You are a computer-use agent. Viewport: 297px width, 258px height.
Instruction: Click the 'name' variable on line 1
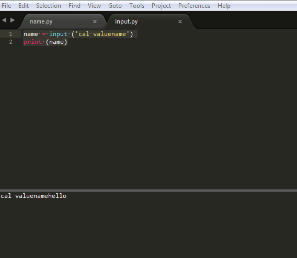click(x=31, y=34)
